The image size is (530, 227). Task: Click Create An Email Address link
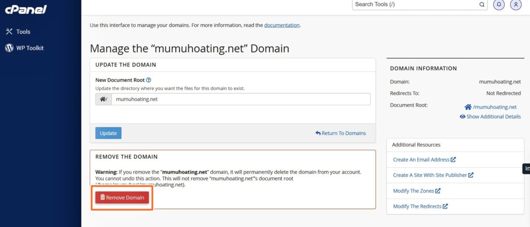tap(424, 160)
